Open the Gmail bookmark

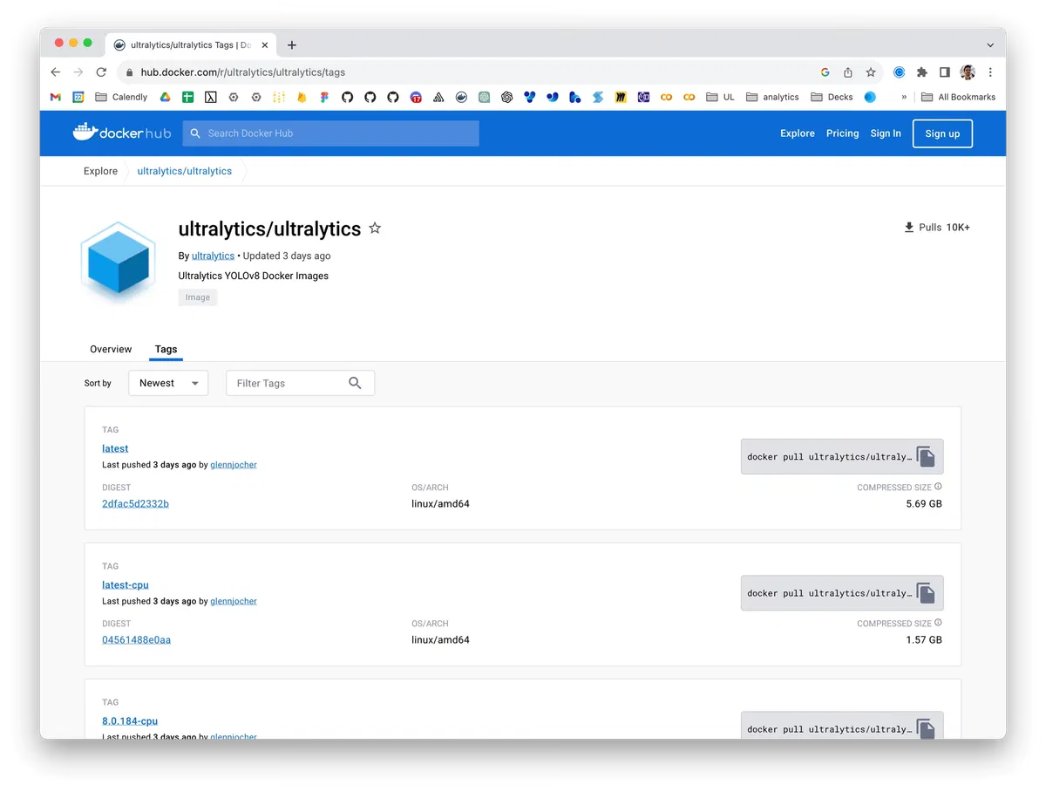(x=56, y=97)
